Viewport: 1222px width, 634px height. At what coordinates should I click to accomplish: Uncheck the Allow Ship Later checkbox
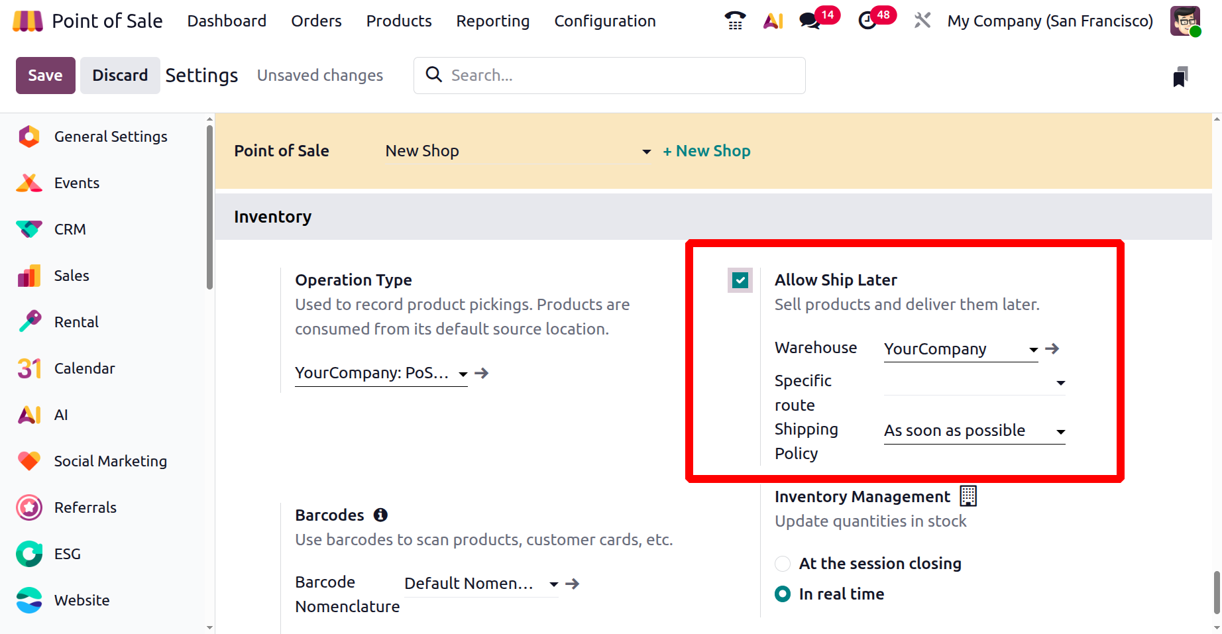click(740, 280)
